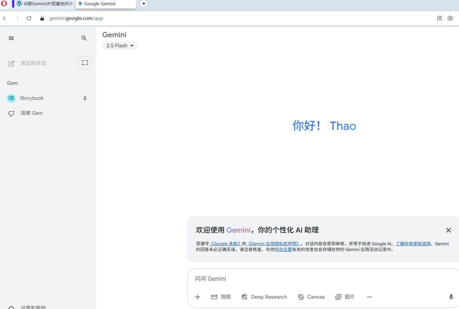Open the Opera browser menu icon
The image size is (459, 309).
tap(4, 4)
